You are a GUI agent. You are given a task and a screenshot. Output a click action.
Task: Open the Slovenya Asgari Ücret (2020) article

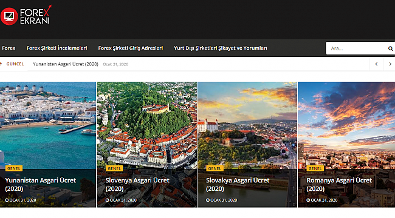pos(137,184)
